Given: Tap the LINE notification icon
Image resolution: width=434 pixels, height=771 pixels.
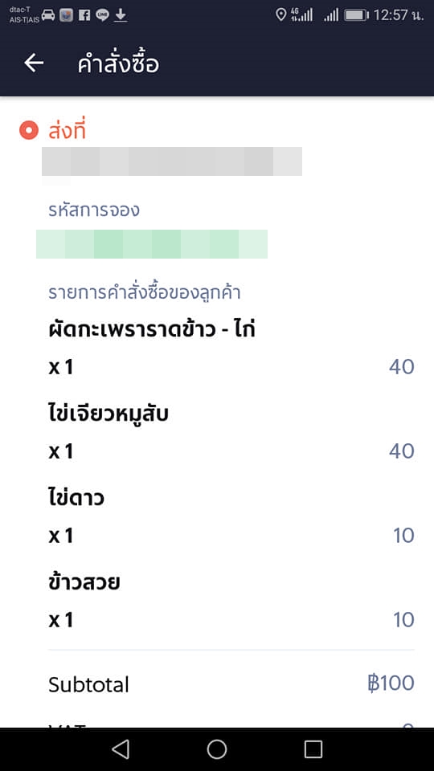Looking at the screenshot, I should [102, 15].
